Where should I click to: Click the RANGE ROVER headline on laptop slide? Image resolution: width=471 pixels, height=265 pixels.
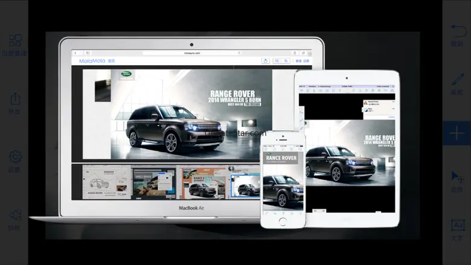coord(233,94)
